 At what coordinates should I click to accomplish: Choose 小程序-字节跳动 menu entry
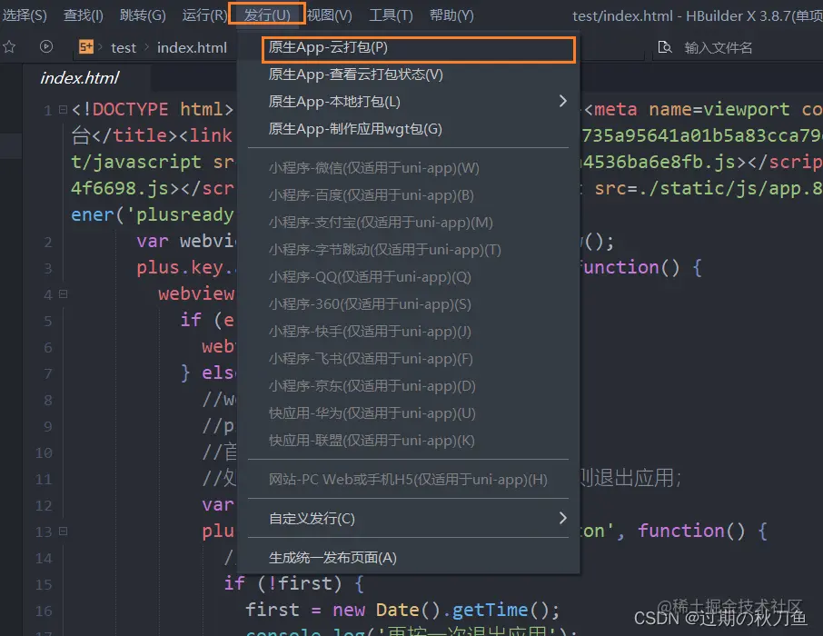tap(409, 250)
